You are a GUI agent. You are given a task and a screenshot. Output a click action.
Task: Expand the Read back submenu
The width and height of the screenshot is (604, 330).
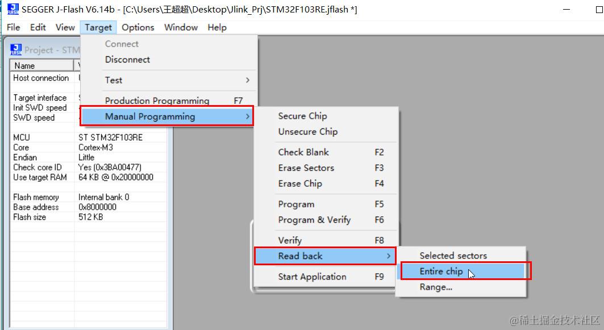pyautogui.click(x=326, y=256)
